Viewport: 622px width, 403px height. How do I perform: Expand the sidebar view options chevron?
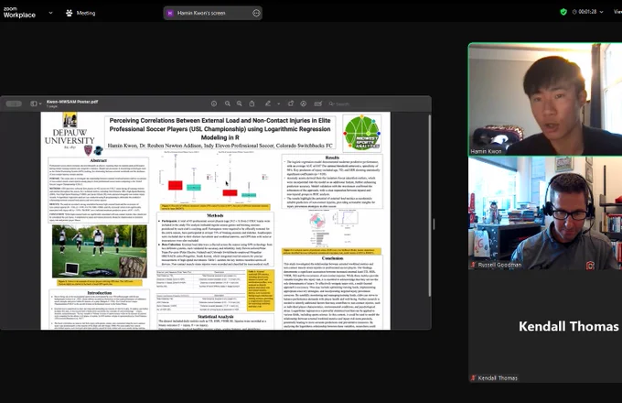coord(40,103)
